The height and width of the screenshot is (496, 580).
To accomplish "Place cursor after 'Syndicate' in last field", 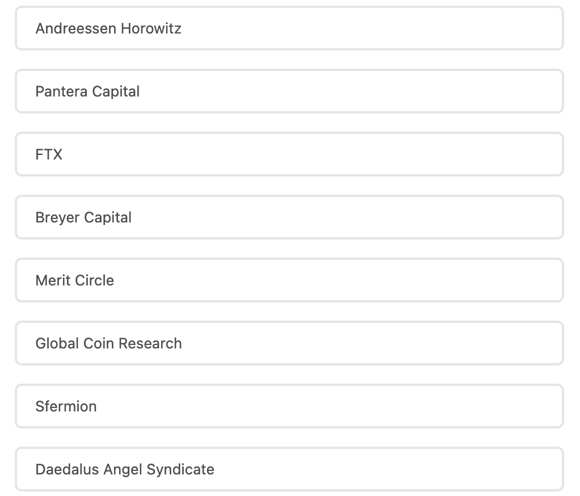I will (x=216, y=469).
